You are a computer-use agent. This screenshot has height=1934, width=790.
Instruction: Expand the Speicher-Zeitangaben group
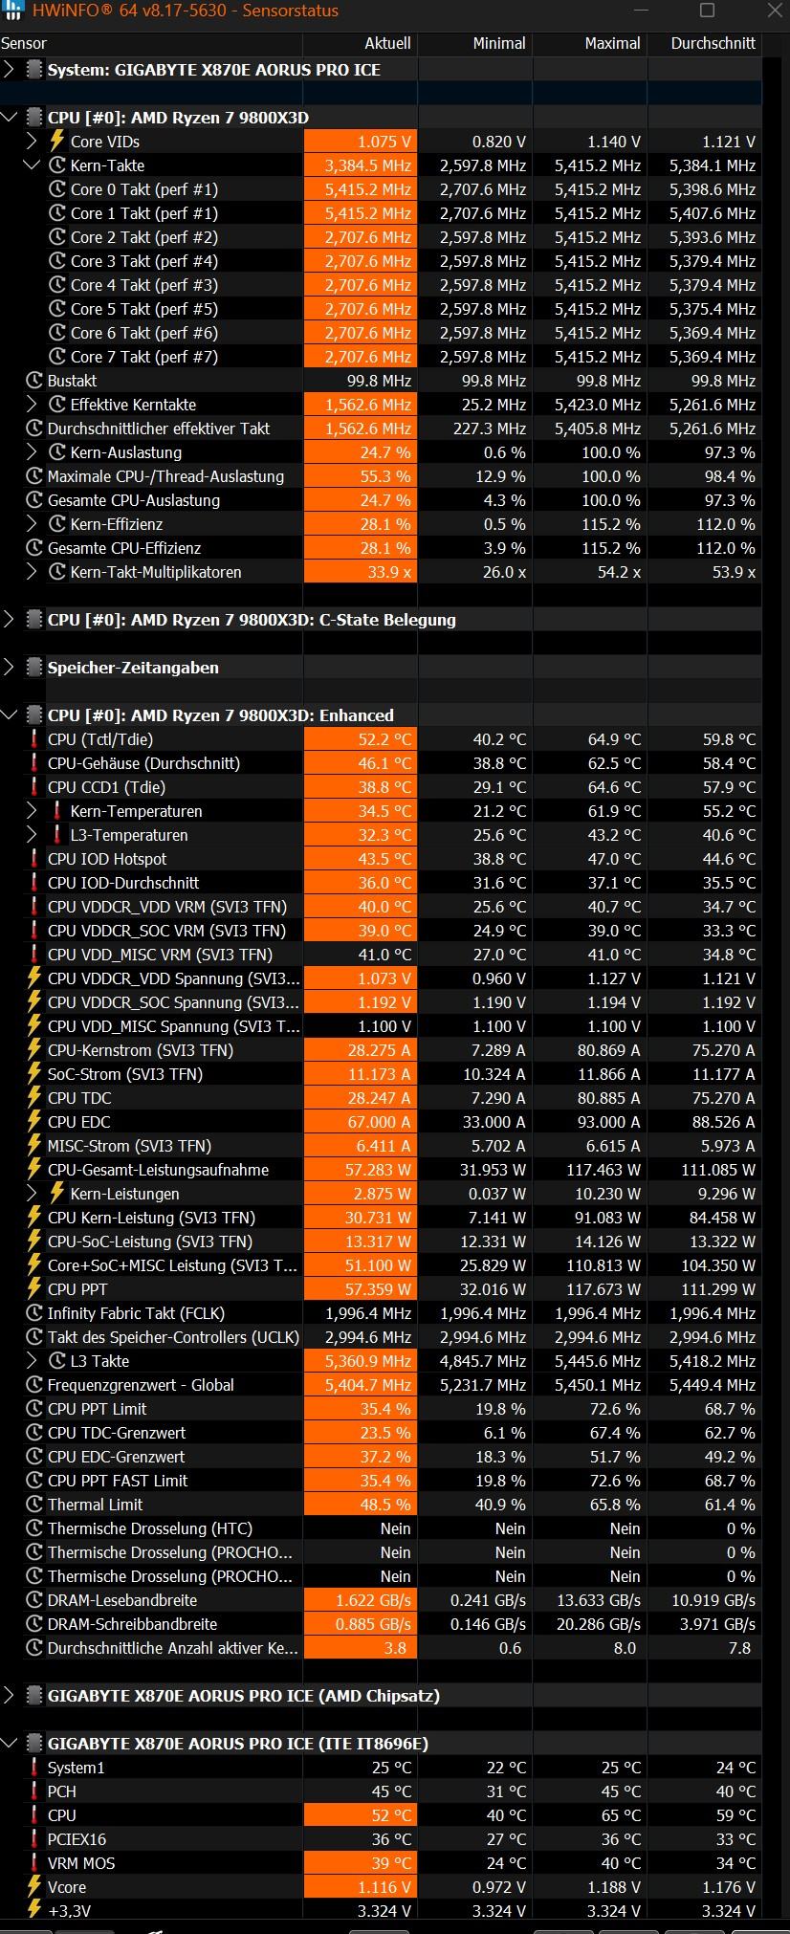pyautogui.click(x=10, y=667)
